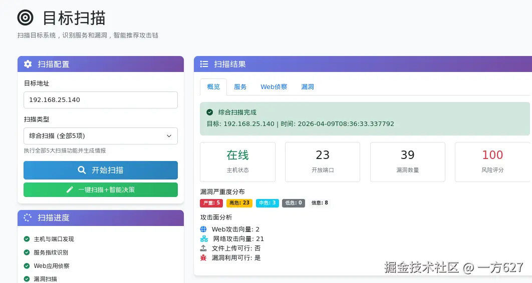This screenshot has width=532, height=283.
Task: Click the 100 风险评分 card
Action: [x=492, y=162]
